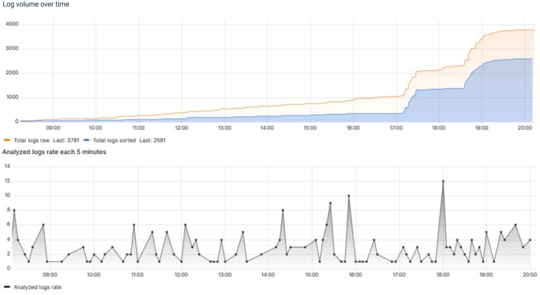Screen dimensions: 540x295
Task: Click the 4000 label on log volume y-axis
Action: point(12,24)
